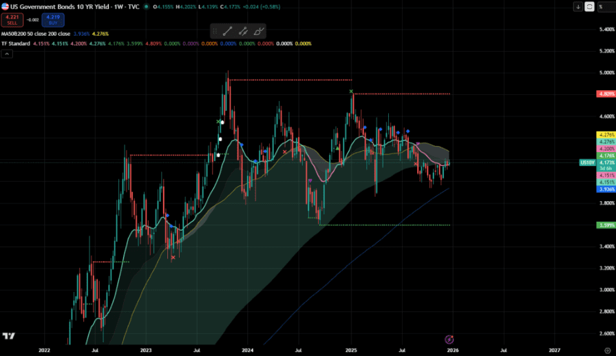The image size is (616, 356).
Task: Click the red 4.809% price label
Action: coord(606,94)
